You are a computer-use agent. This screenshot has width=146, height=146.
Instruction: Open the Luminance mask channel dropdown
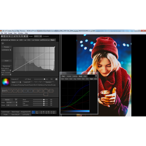click(6, 50)
